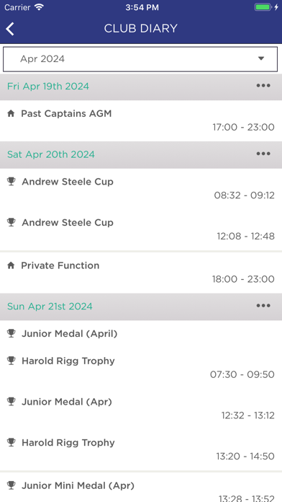The image size is (282, 502).
Task: Tap the trophy icon beside Junior Medal (April)
Action: click(12, 333)
